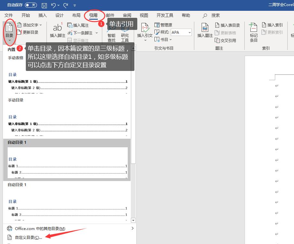Open the APA citation style dropdown
Viewport: 294px width, 244px height.
tap(181, 32)
